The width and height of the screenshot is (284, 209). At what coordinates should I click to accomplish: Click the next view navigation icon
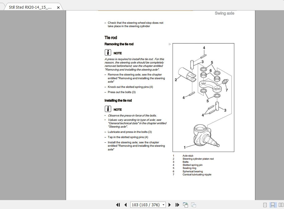[194, 205]
